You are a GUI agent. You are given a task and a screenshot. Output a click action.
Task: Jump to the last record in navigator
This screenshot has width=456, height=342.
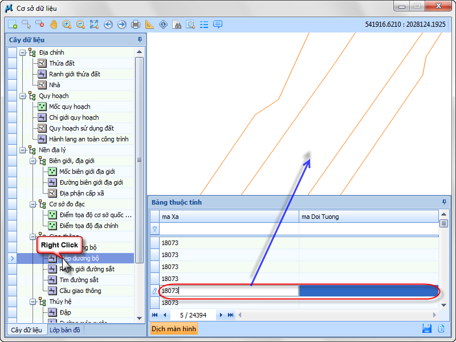click(231, 315)
